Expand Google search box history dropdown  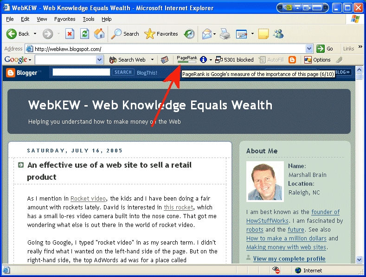99,60
